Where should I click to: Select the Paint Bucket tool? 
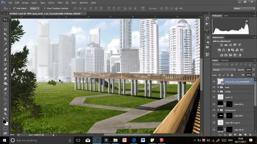5,74
